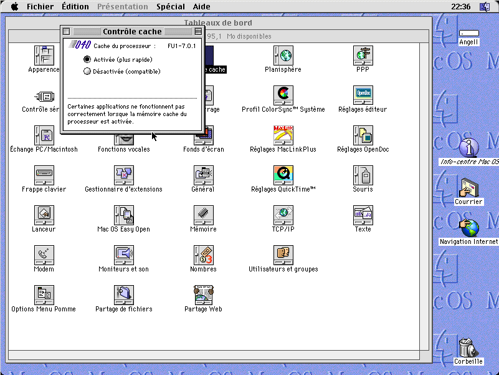The height and width of the screenshot is (375, 499).
Task: Open Profil ColorSync Système icon
Action: click(283, 95)
